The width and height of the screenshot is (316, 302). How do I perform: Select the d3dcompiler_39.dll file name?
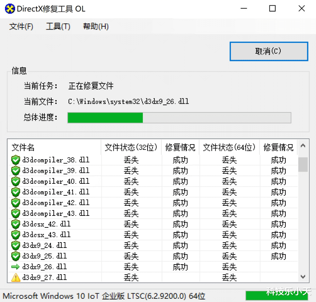point(56,171)
